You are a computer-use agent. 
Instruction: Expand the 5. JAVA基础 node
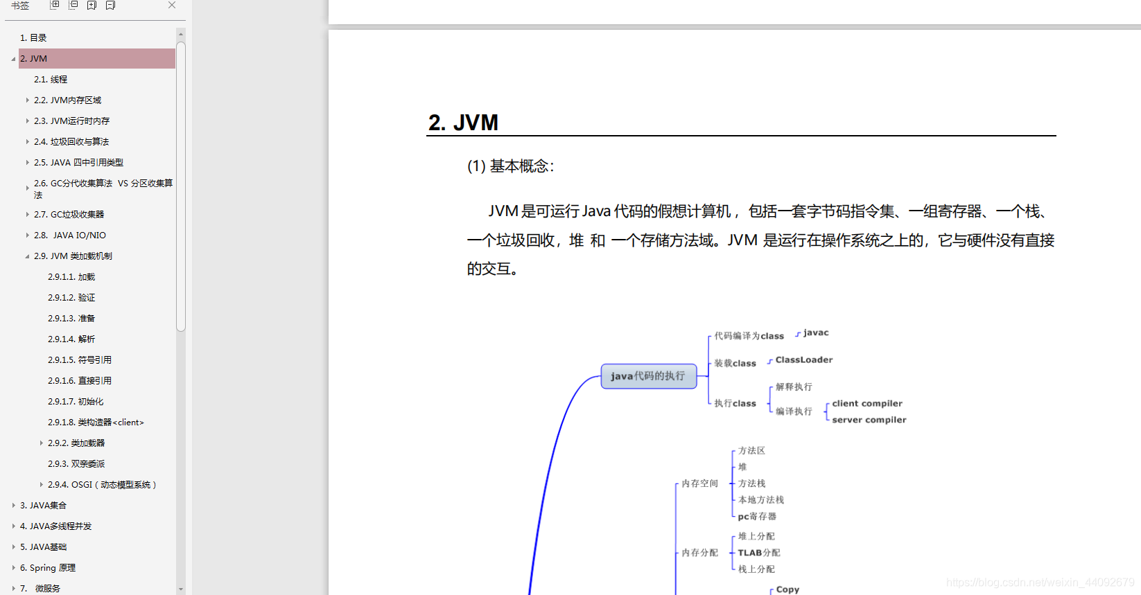point(13,547)
